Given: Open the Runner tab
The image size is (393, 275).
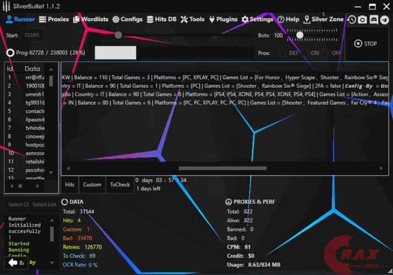Looking at the screenshot, I should (20, 19).
